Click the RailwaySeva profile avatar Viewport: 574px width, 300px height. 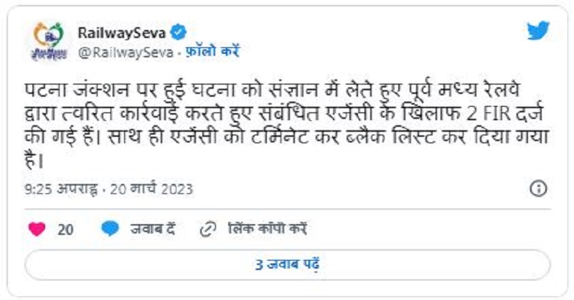click(x=48, y=41)
